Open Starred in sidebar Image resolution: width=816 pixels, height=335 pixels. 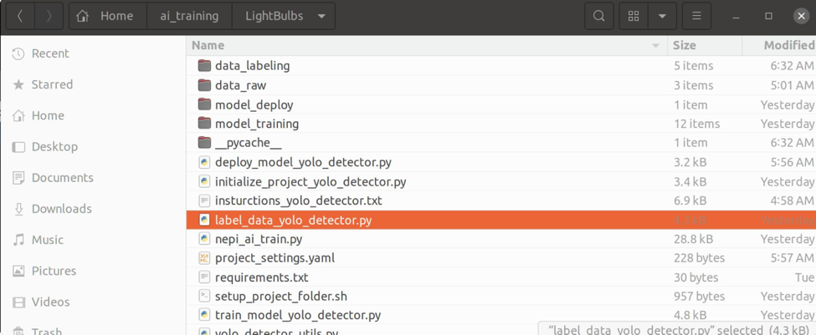pos(52,84)
